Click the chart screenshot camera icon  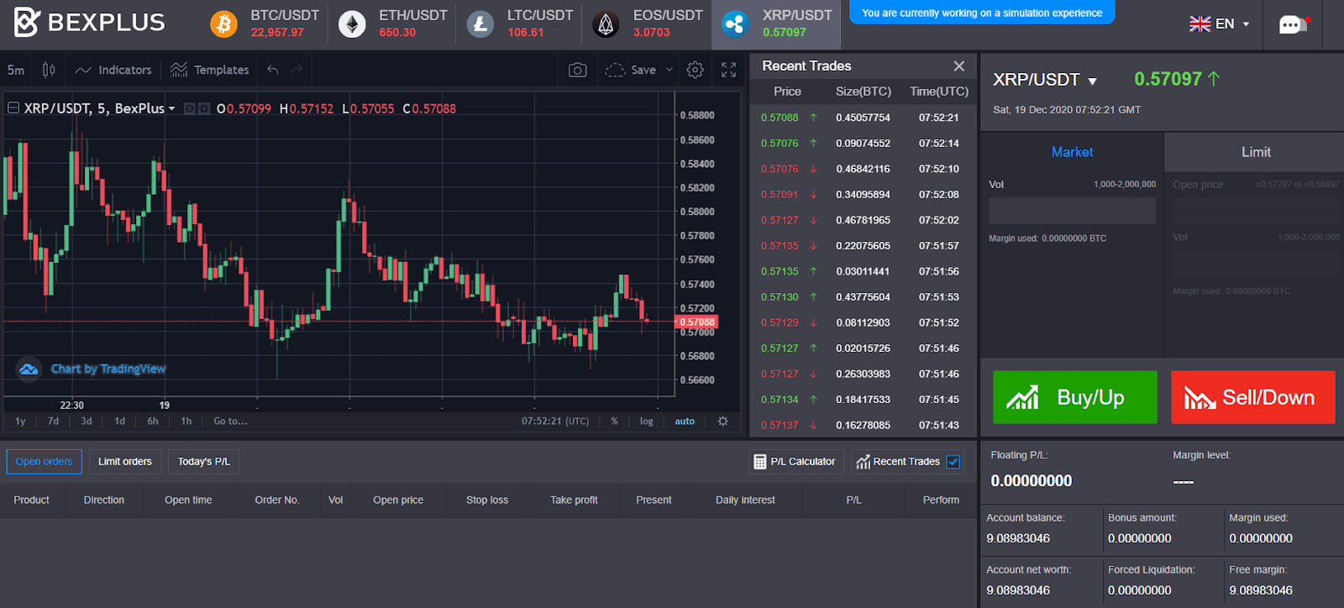coord(577,70)
